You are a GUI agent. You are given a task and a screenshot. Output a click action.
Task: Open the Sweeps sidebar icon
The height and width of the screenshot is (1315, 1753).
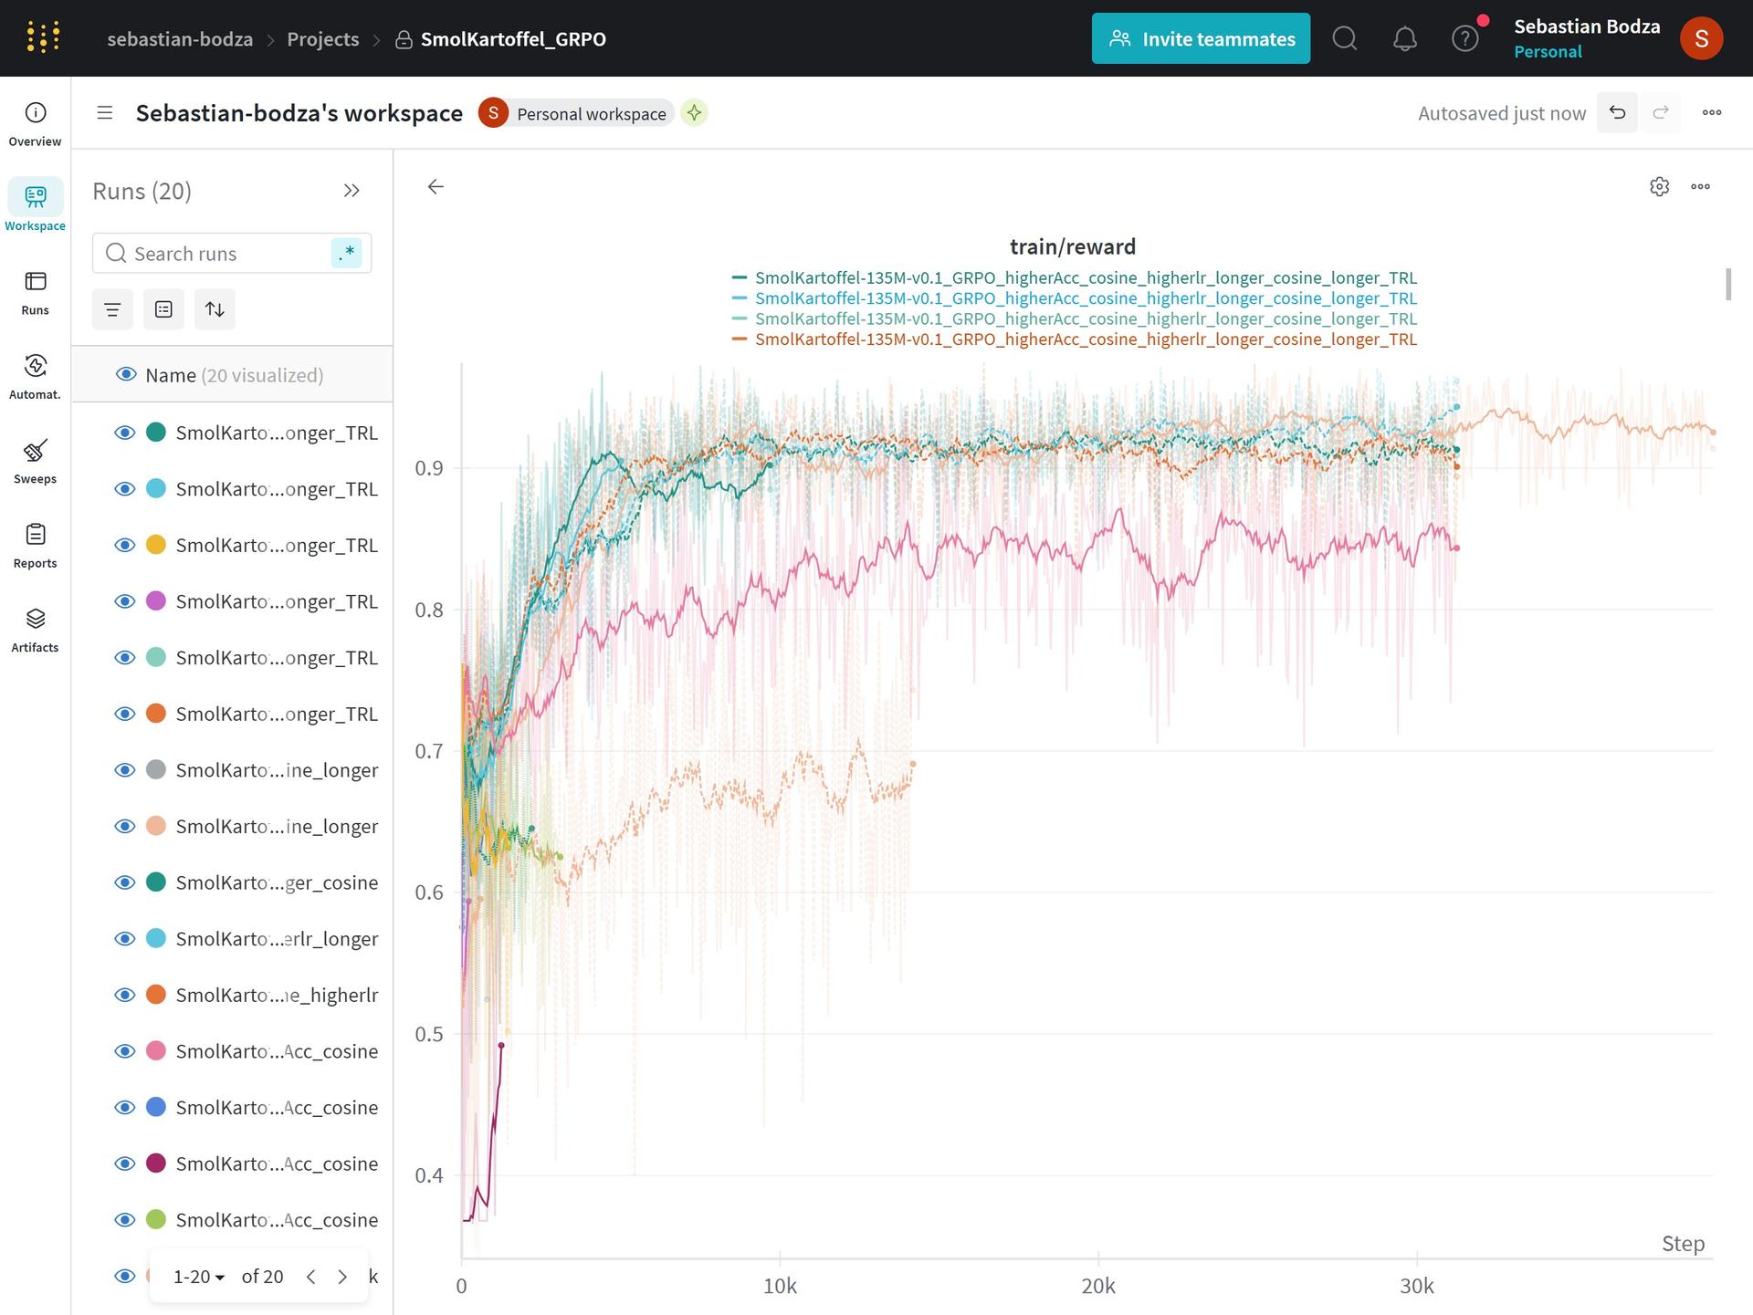(35, 461)
